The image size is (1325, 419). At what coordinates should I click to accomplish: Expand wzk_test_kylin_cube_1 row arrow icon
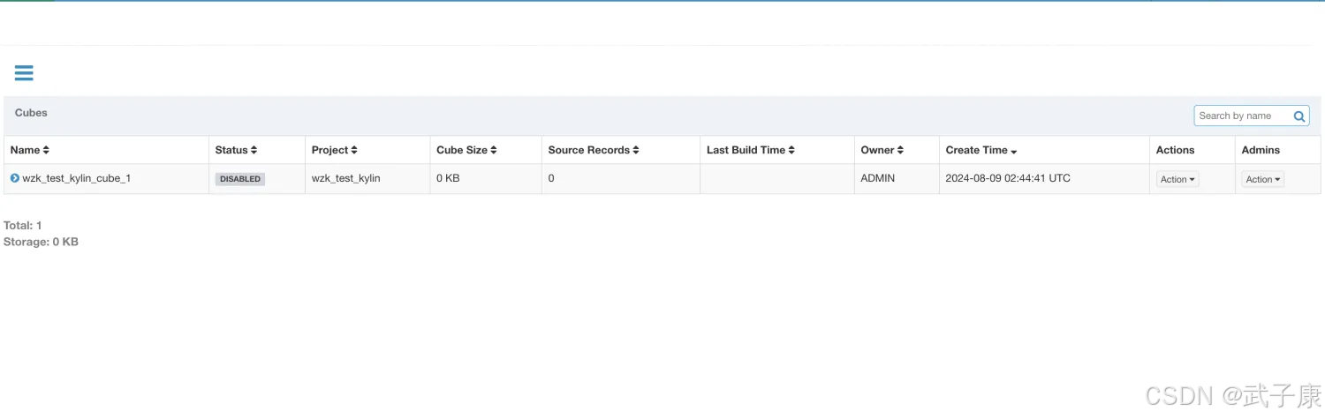coord(15,178)
